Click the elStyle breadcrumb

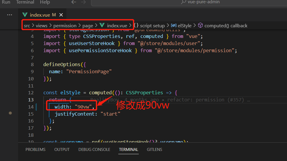[x=184, y=25]
